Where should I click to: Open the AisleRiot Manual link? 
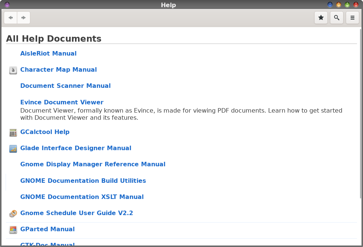coord(48,54)
